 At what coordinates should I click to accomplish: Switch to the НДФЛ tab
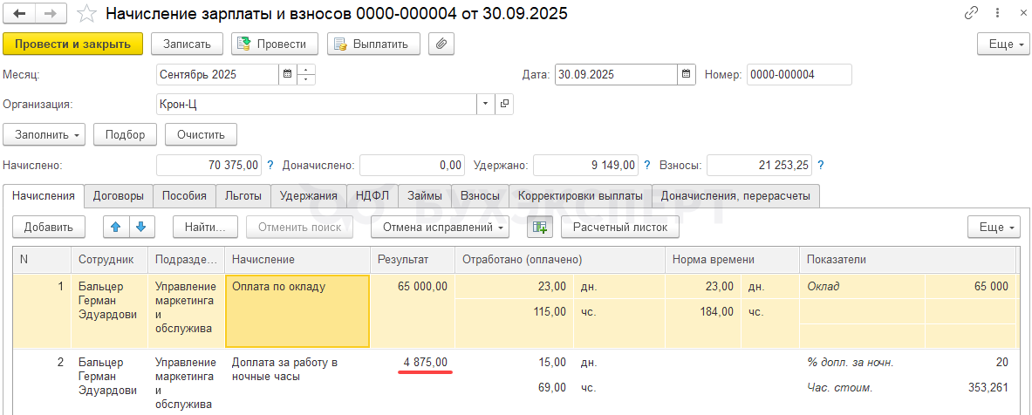pos(372,196)
